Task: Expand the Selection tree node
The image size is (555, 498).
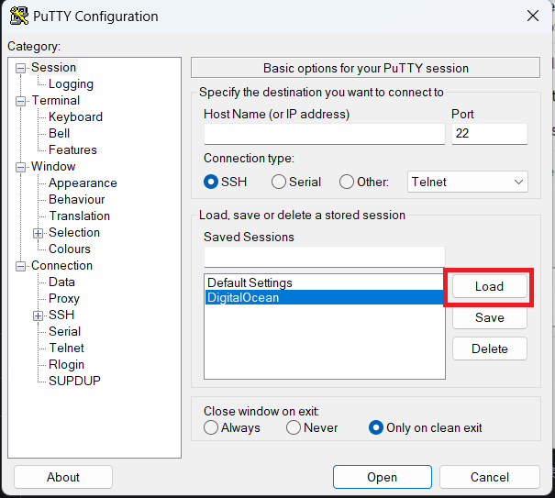Action: click(x=39, y=233)
